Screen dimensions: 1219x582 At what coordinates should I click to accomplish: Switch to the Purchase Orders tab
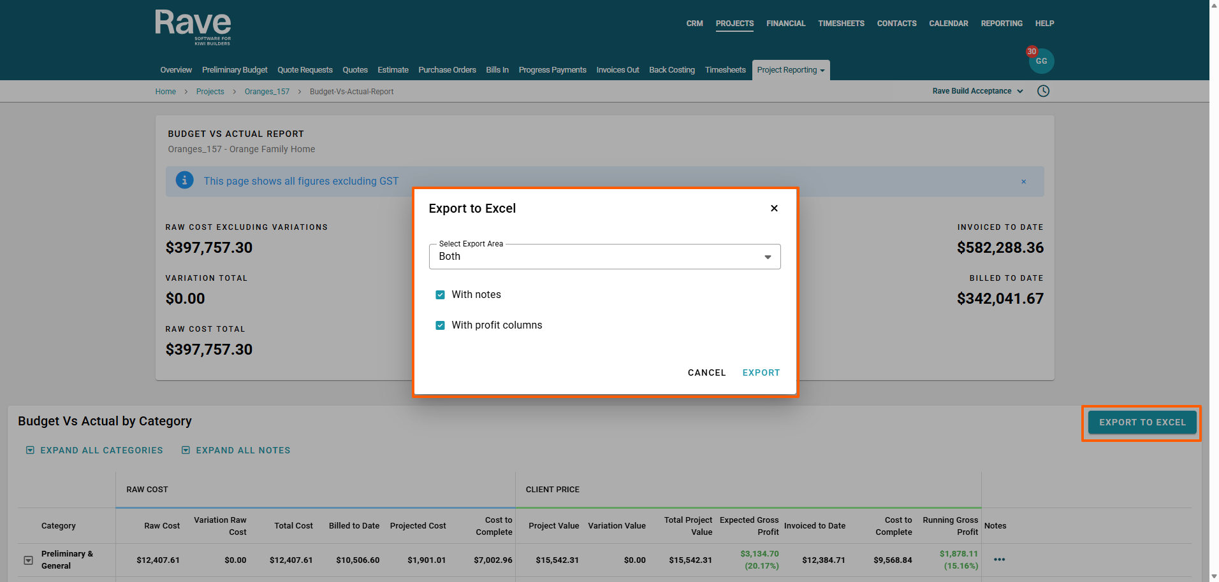447,70
